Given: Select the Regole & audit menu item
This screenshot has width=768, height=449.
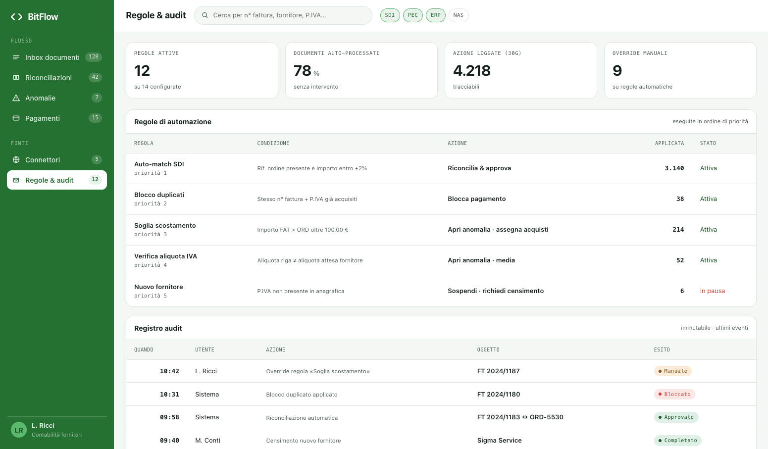Looking at the screenshot, I should tap(57, 180).
